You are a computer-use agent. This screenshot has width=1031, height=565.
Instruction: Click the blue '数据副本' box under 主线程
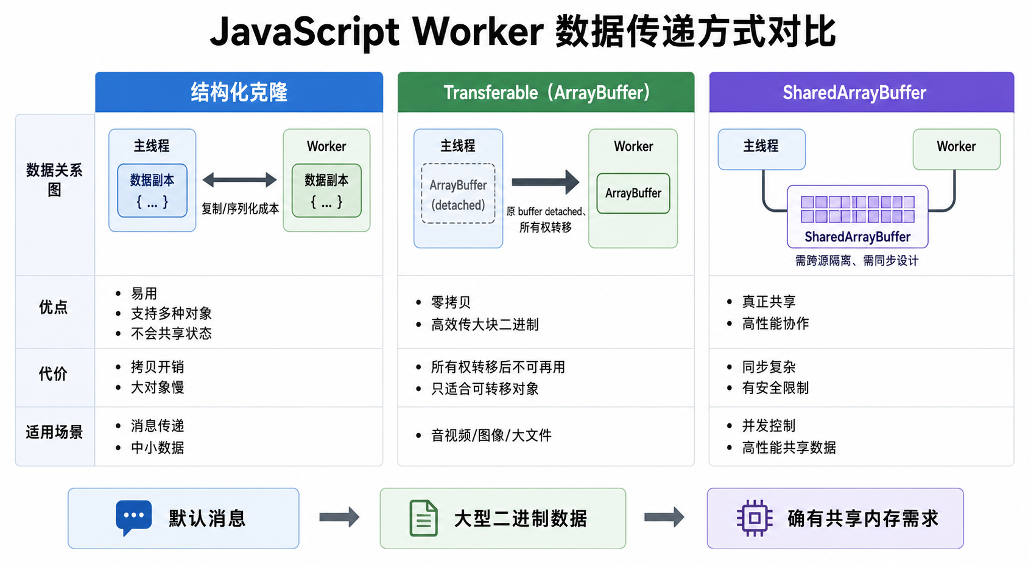pyautogui.click(x=152, y=190)
